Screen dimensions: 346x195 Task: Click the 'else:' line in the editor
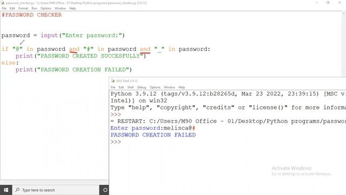pos(10,63)
